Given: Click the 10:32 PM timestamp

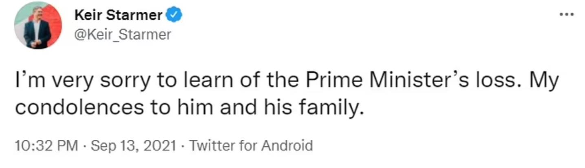Looking at the screenshot, I should [46, 146].
